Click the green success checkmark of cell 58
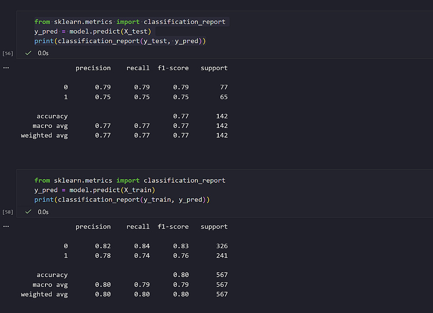 (x=28, y=212)
